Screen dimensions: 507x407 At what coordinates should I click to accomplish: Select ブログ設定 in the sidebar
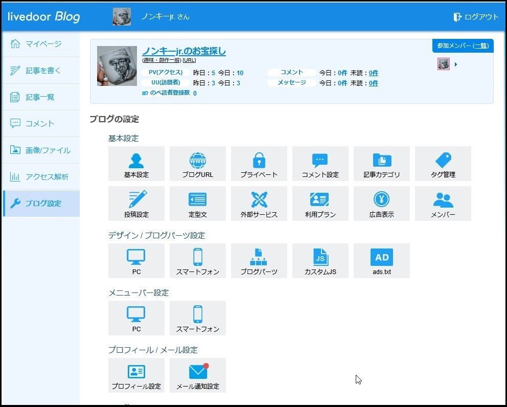tap(41, 203)
